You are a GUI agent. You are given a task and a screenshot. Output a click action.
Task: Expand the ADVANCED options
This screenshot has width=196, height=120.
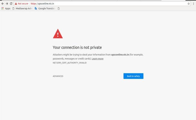58,76
